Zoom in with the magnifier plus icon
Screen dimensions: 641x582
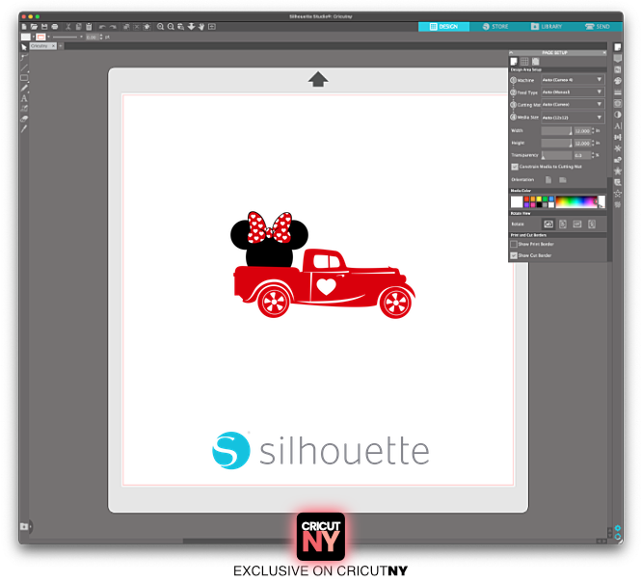click(160, 27)
